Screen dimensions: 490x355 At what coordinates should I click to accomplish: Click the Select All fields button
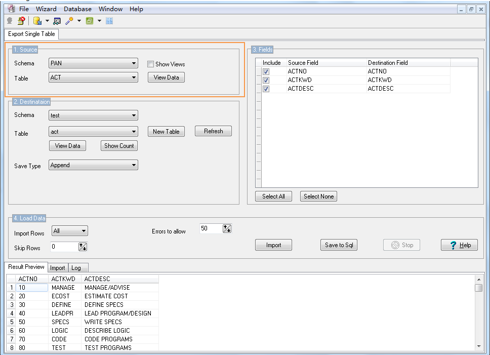point(273,196)
